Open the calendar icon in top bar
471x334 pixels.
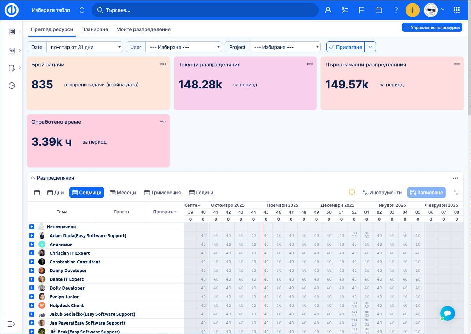pos(378,10)
